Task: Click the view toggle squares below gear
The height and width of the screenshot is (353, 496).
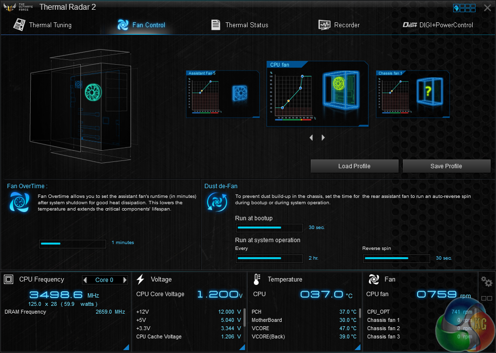Action: (x=487, y=298)
